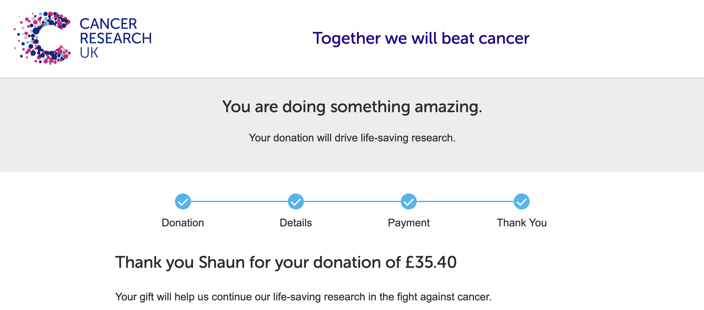
Task: Click the Details step checkmark circle
Action: click(296, 201)
